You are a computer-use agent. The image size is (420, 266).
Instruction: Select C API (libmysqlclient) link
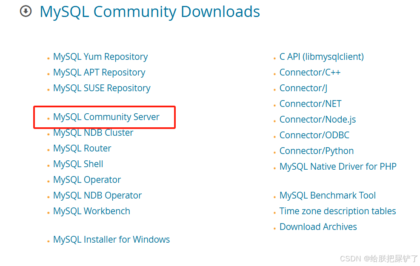coord(322,57)
